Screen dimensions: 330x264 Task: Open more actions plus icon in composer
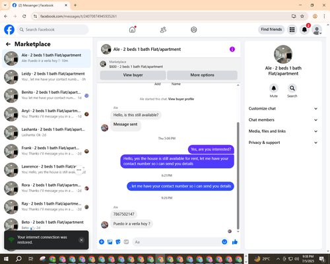[x=102, y=242]
